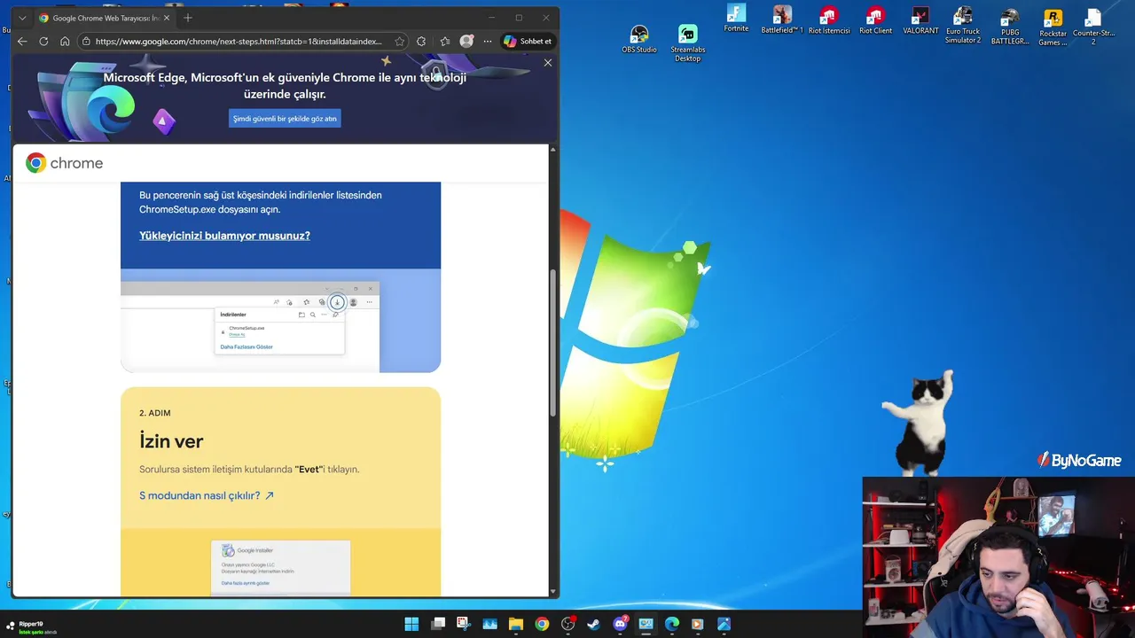Image resolution: width=1135 pixels, height=638 pixels.
Task: Click Şimdi güvenli bir şekilde göz atın
Action: pos(285,119)
